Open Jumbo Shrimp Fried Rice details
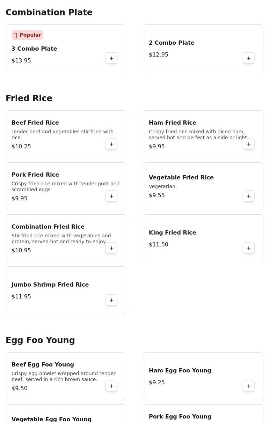 50,285
